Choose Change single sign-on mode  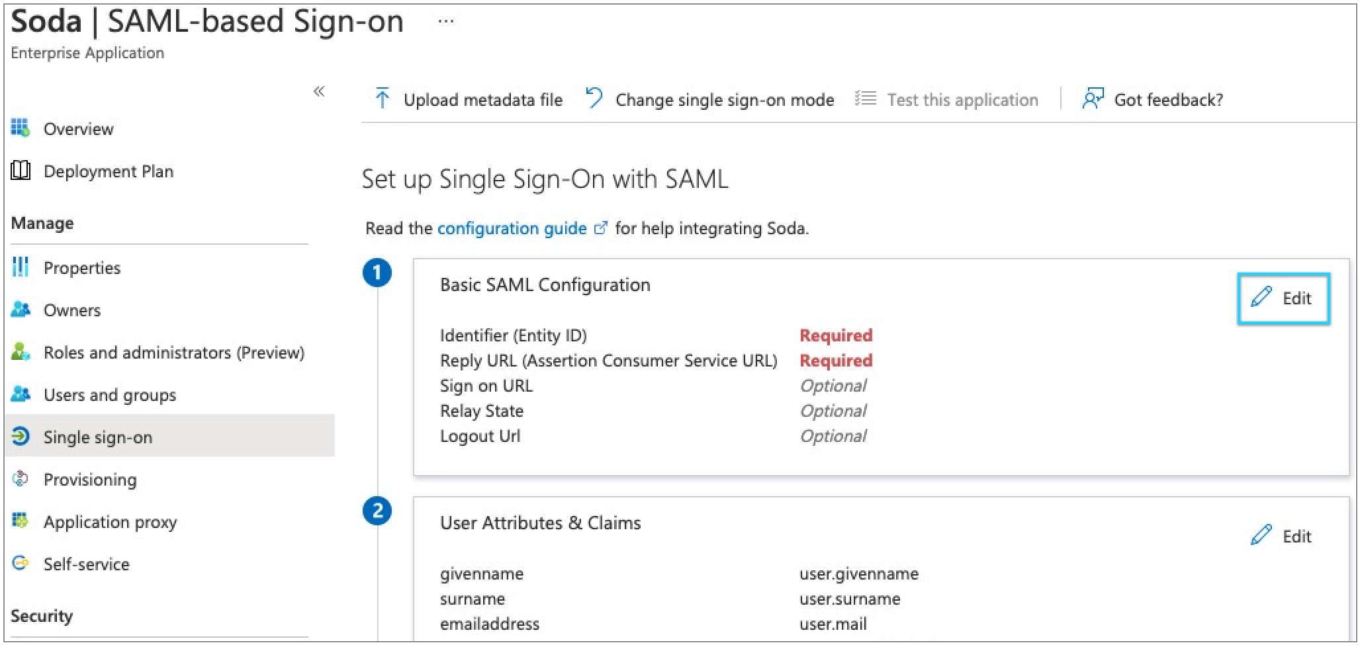pyautogui.click(x=710, y=100)
